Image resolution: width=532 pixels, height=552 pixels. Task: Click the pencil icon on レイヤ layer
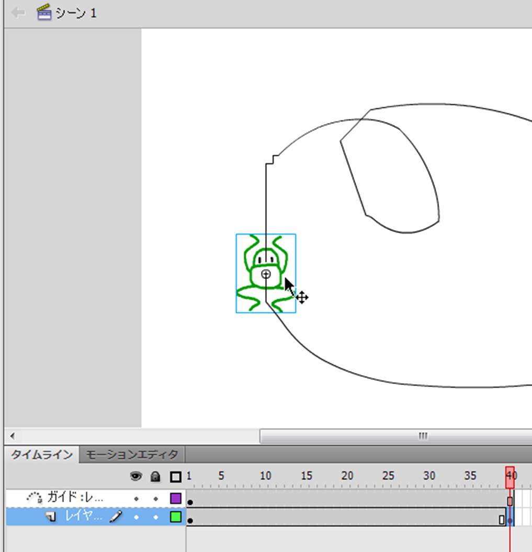point(116,517)
